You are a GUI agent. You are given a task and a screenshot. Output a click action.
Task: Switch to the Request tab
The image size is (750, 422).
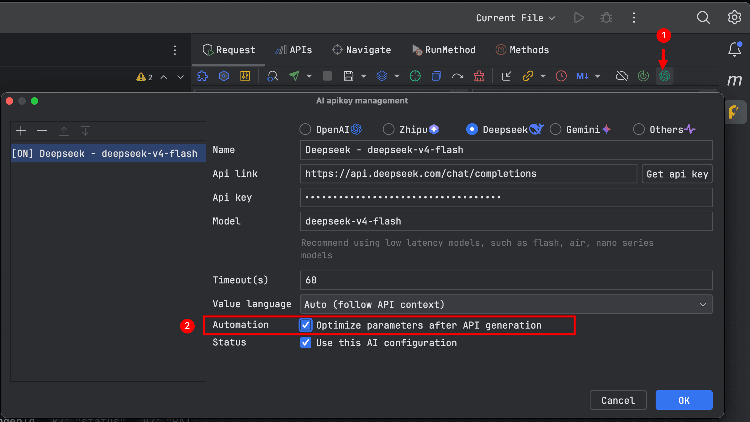click(229, 50)
